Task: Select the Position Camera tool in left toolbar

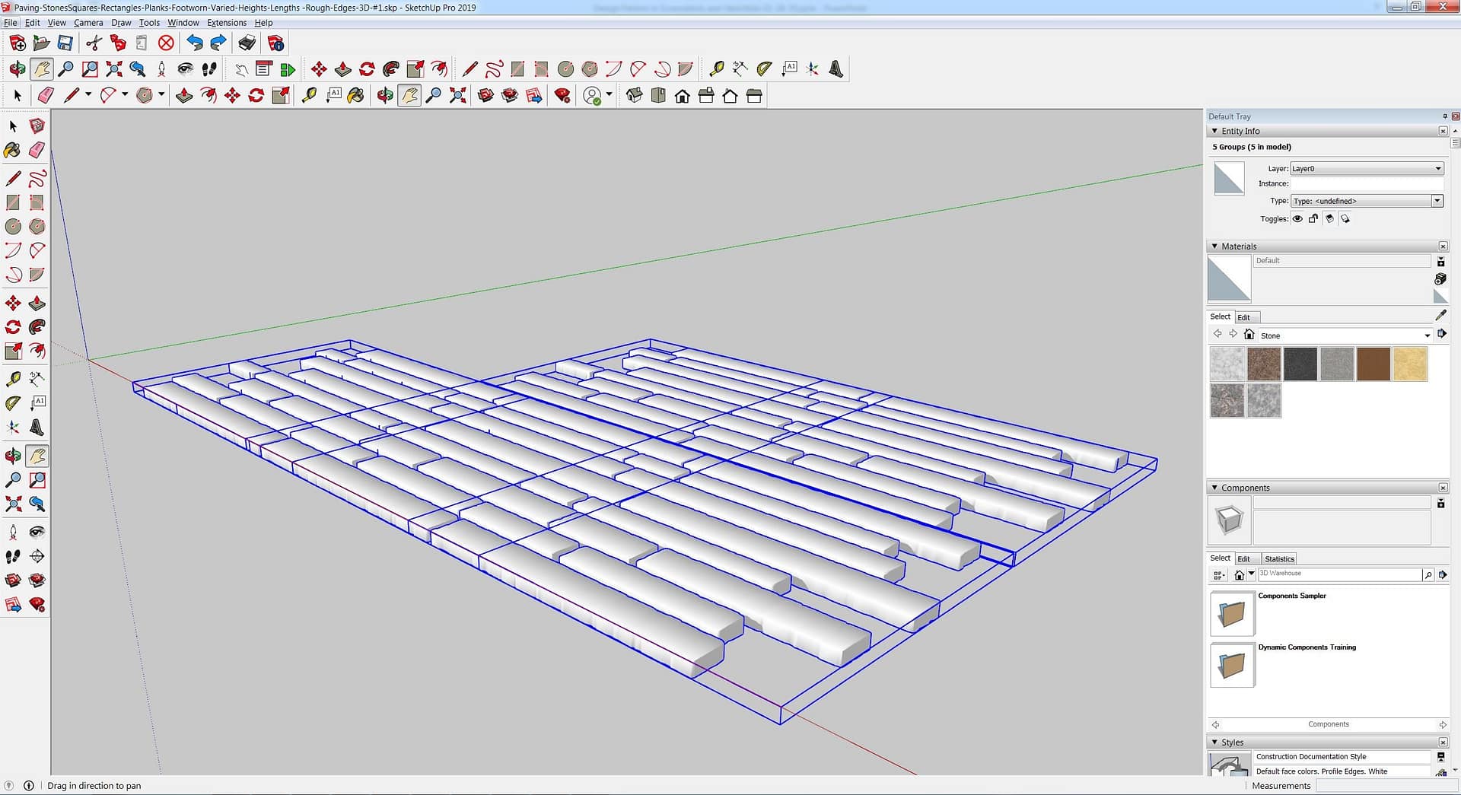Action: pyautogui.click(x=13, y=533)
